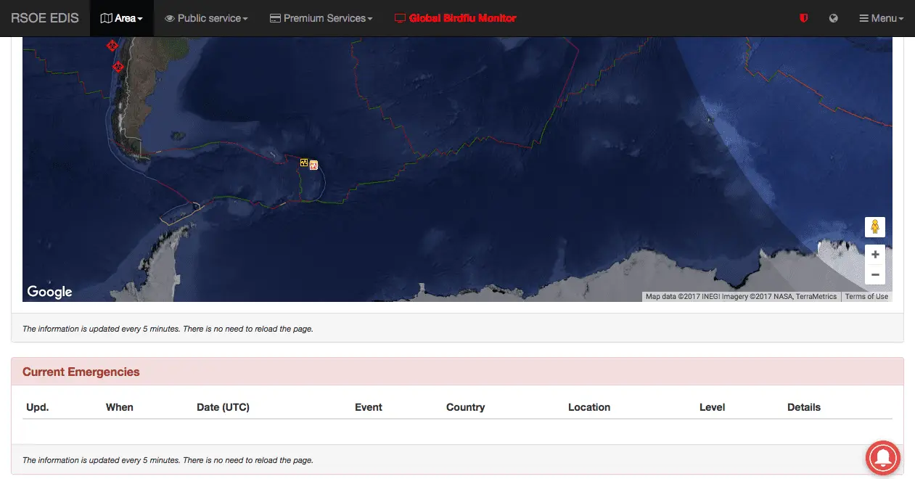Click the lower red biohazard marker near Chile

point(118,67)
